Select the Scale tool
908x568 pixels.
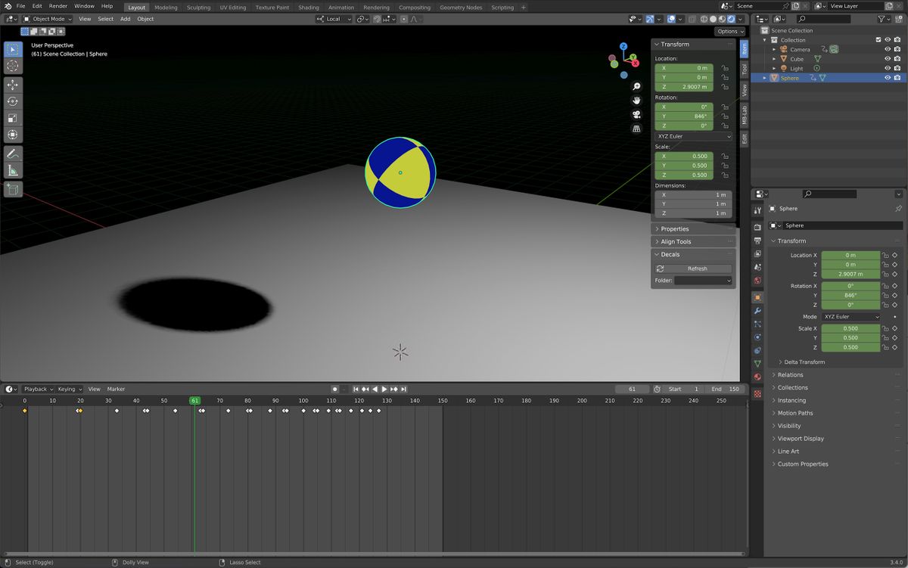12,118
